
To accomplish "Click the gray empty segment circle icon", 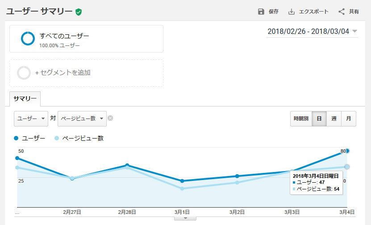I will (24, 73).
